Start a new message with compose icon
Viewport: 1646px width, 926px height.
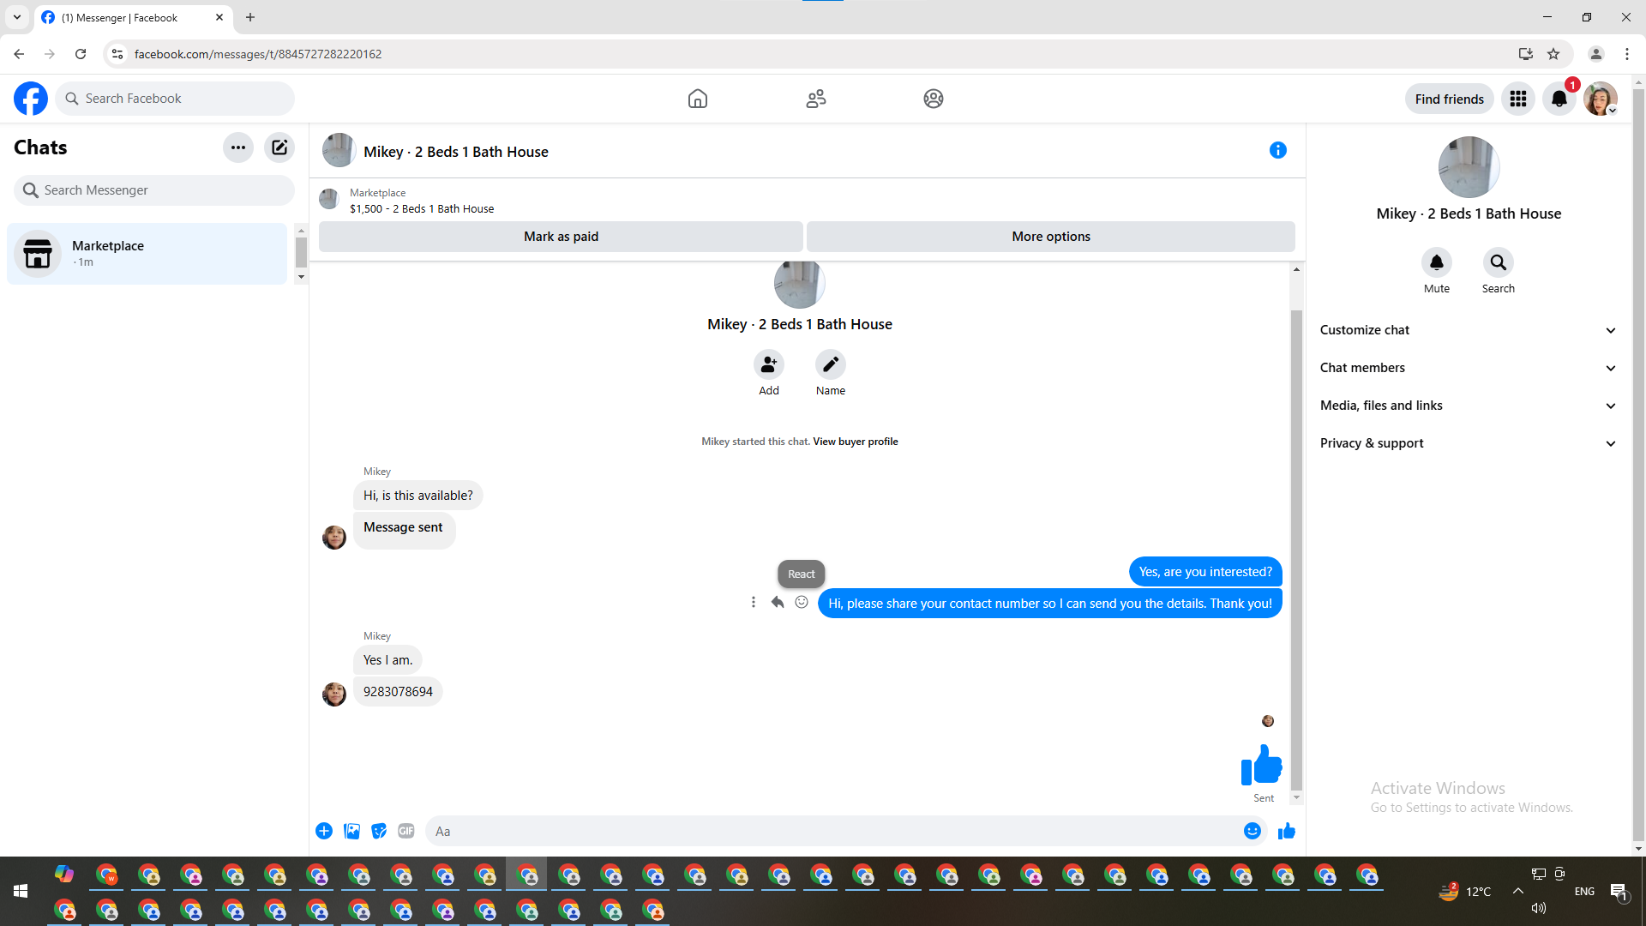(279, 147)
